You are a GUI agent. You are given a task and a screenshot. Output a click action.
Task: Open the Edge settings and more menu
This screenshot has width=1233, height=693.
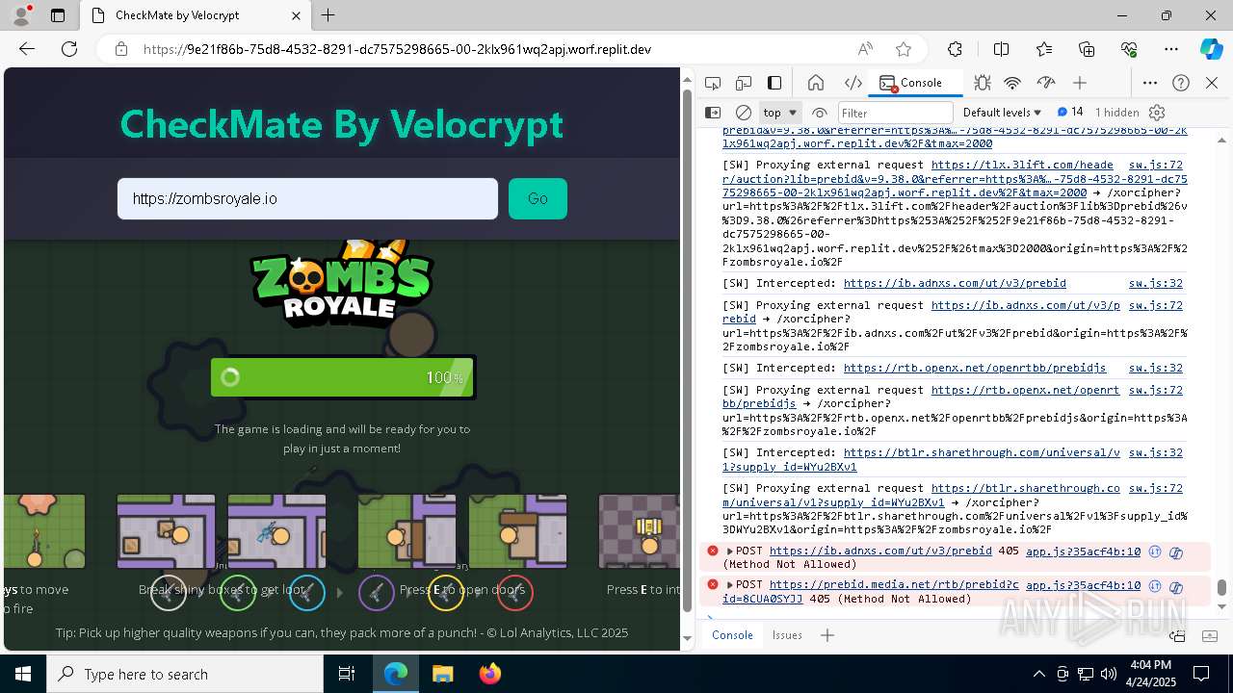coord(1171,49)
